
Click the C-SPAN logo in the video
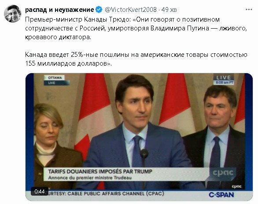point(221,195)
